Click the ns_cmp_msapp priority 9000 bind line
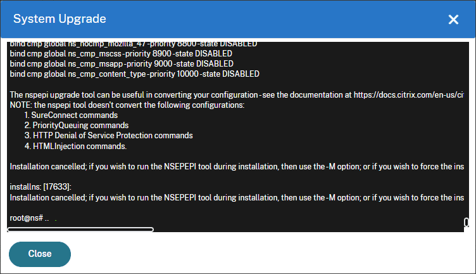 pos(122,64)
